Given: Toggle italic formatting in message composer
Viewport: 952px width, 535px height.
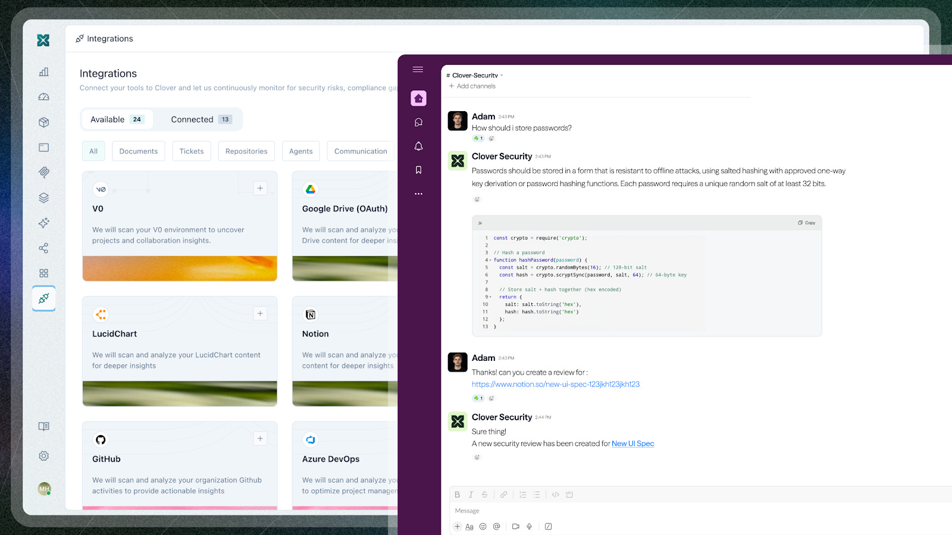Looking at the screenshot, I should [x=471, y=495].
